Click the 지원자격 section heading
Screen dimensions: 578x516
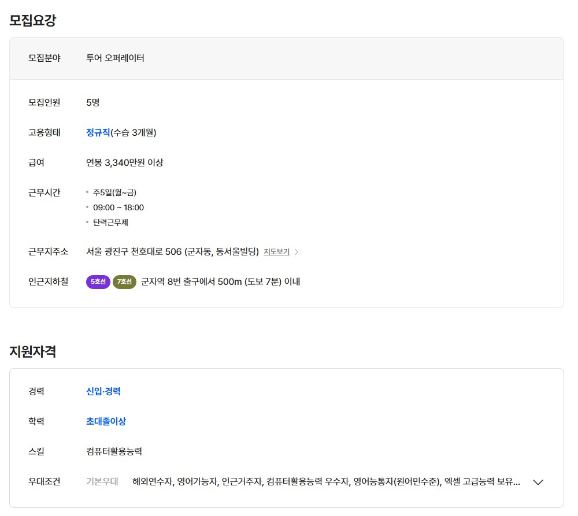33,351
